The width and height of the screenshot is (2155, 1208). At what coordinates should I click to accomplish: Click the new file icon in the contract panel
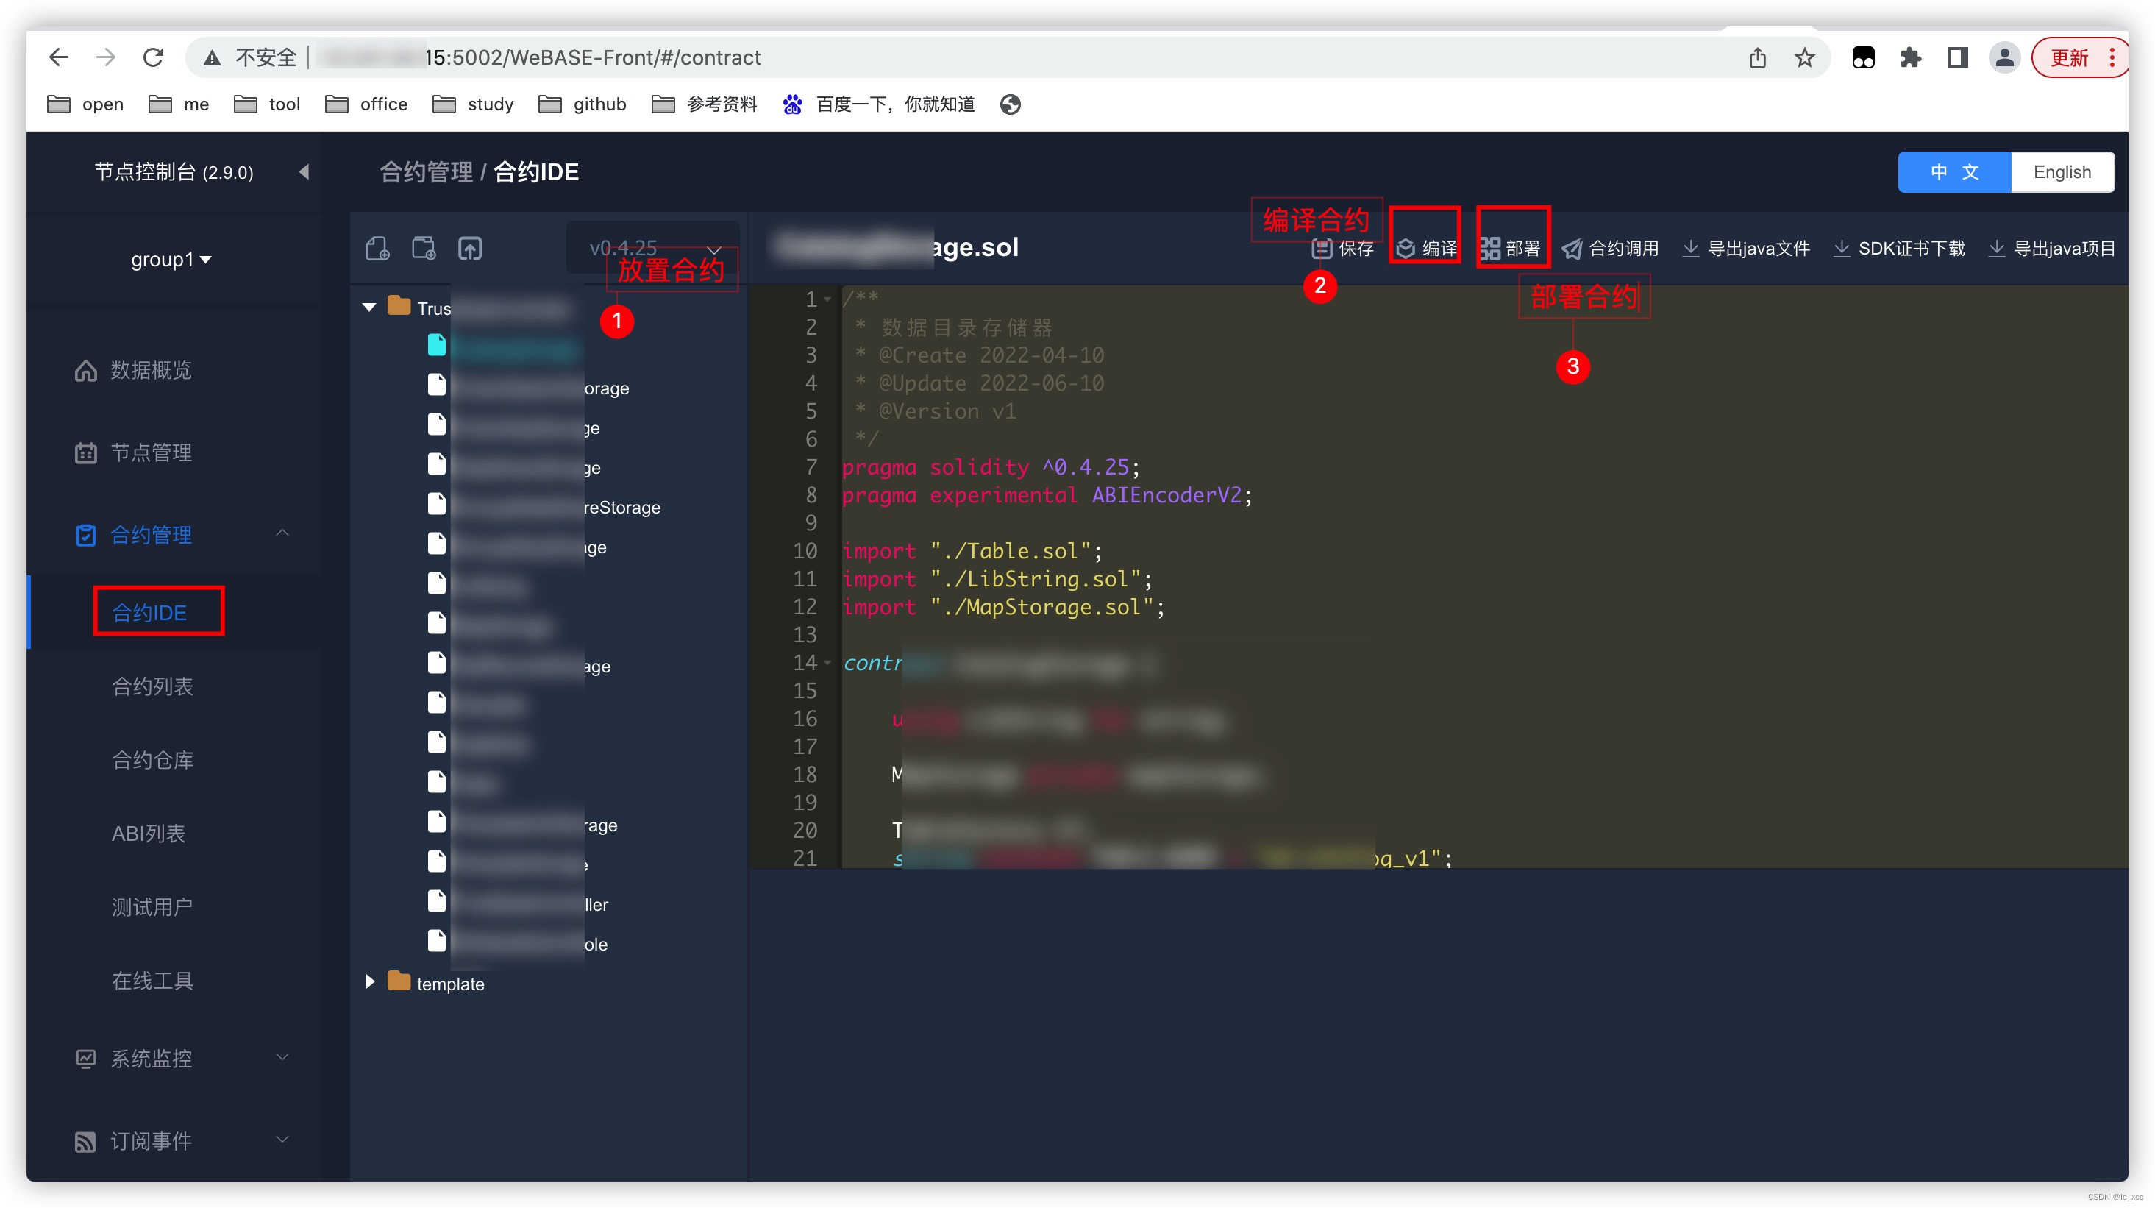click(x=377, y=249)
